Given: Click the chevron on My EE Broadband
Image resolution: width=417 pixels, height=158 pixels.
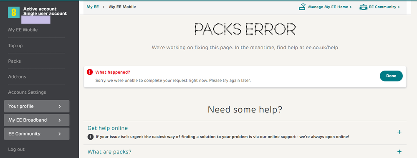Looking at the screenshot, I should pos(60,120).
